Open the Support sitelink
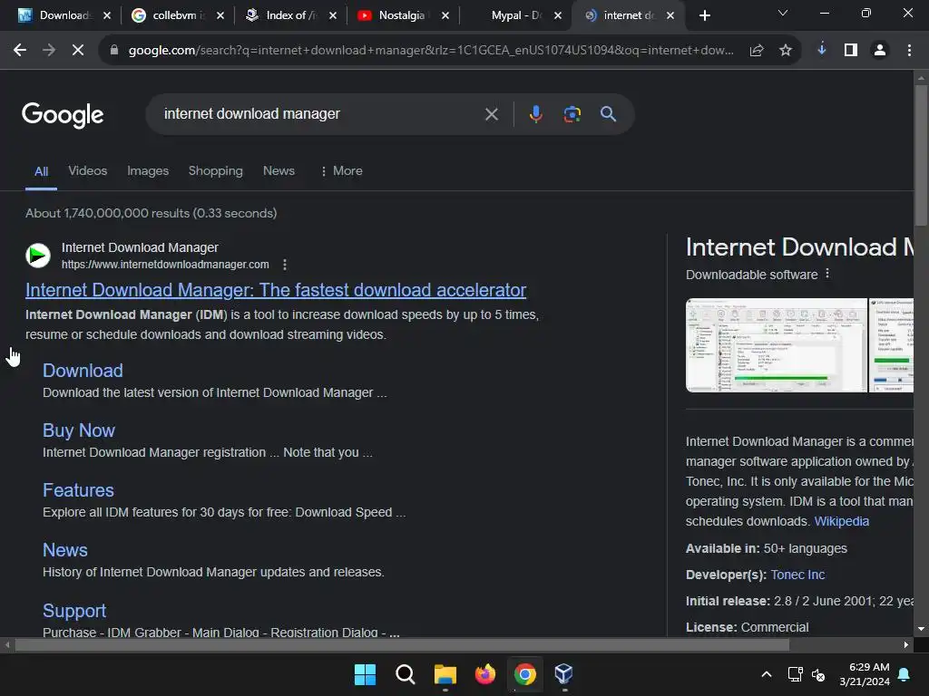The image size is (929, 696). click(x=74, y=610)
